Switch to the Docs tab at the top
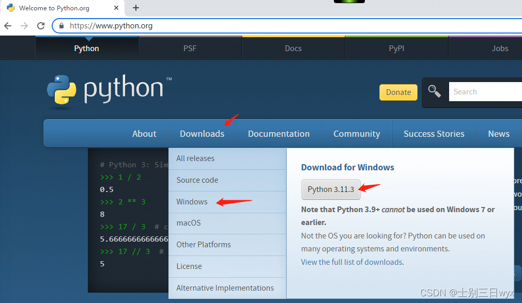The height and width of the screenshot is (303, 522). 293,48
